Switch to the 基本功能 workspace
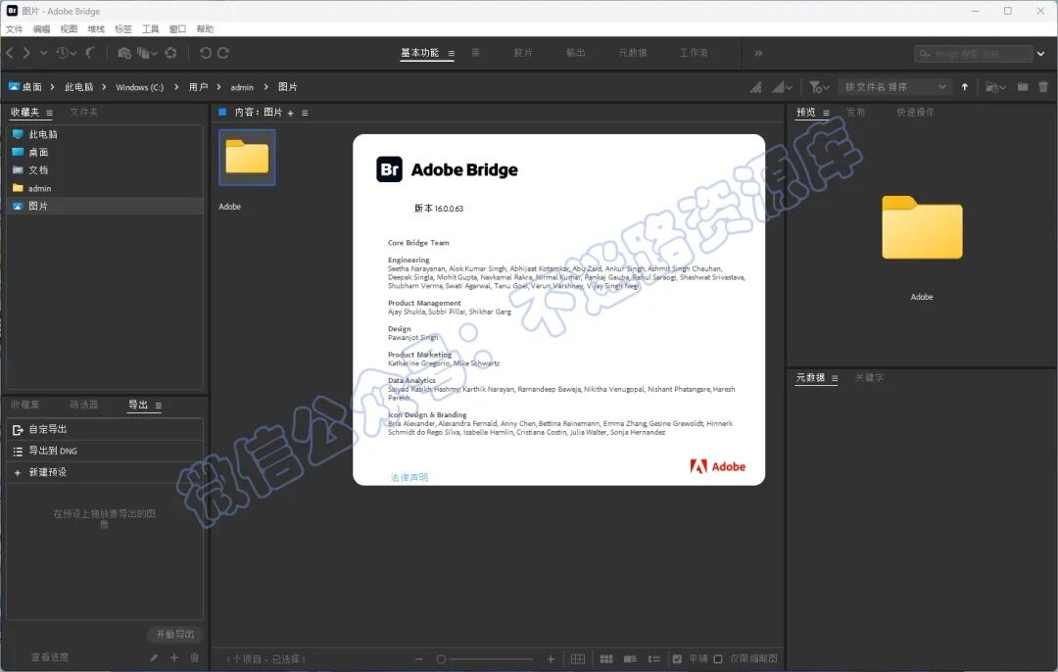Image resolution: width=1058 pixels, height=672 pixels. [419, 53]
